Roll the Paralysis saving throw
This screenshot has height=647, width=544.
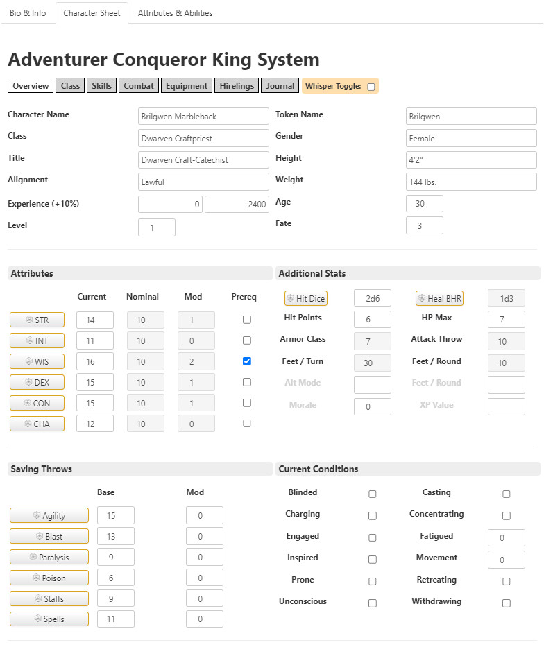[x=49, y=557]
